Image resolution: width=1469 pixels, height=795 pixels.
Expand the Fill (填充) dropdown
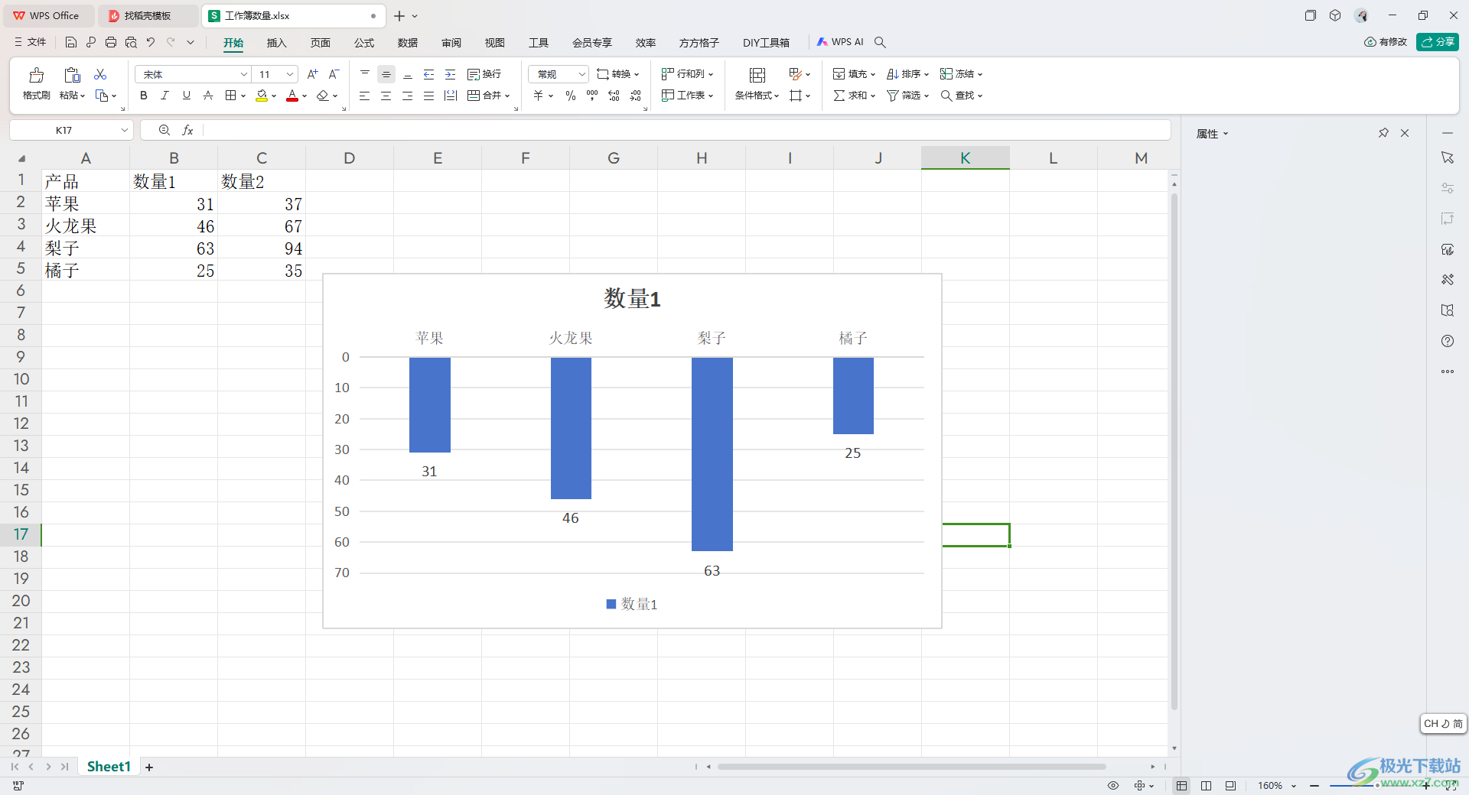(x=873, y=75)
